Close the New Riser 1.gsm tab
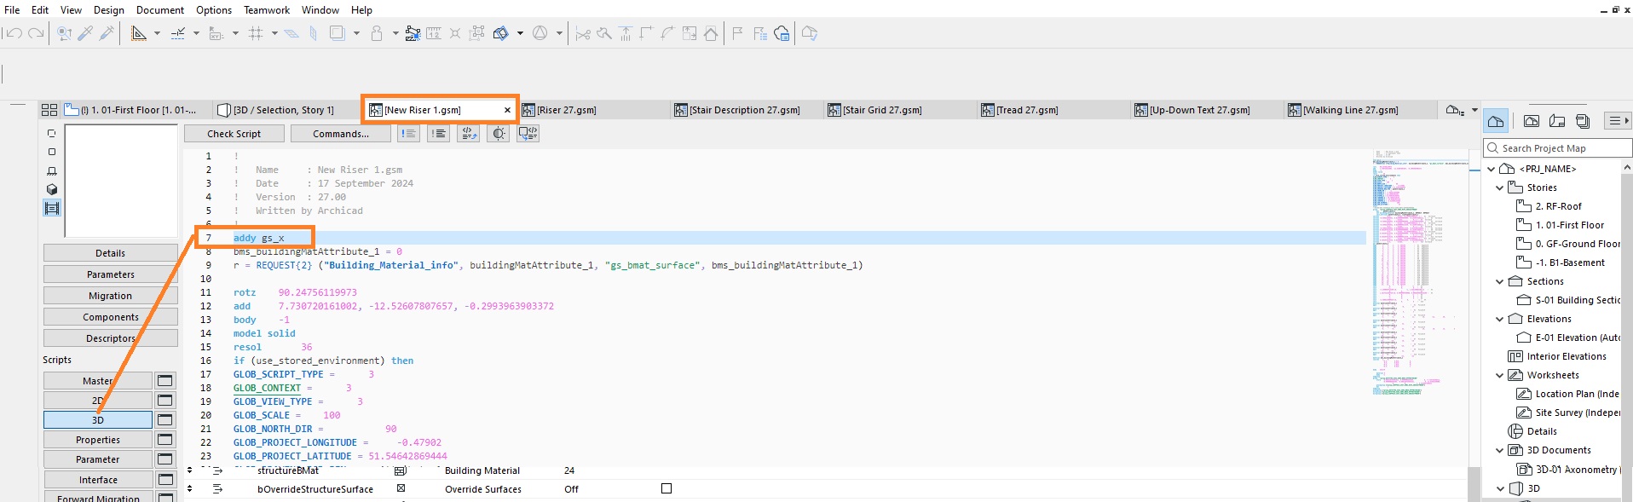This screenshot has height=502, width=1633. (507, 110)
